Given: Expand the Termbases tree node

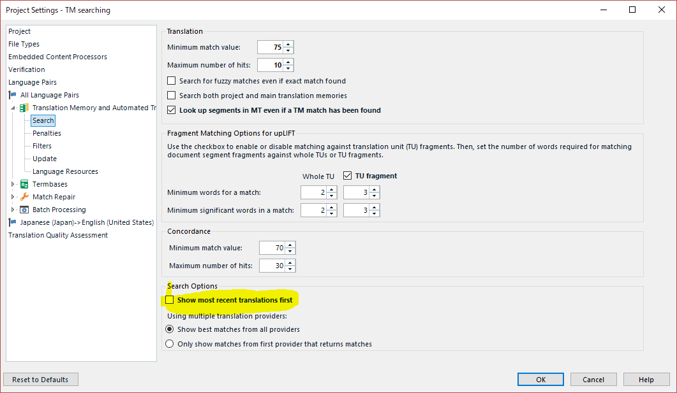Looking at the screenshot, I should [13, 184].
